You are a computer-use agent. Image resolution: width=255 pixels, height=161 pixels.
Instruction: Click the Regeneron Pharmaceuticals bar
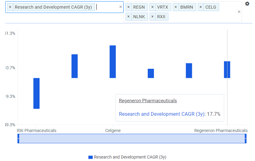pos(227,70)
